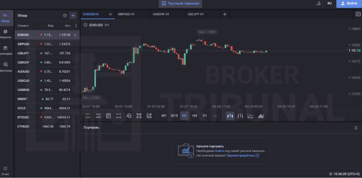
Task: Open the chart settings icon with gear
Action: (x=149, y=116)
